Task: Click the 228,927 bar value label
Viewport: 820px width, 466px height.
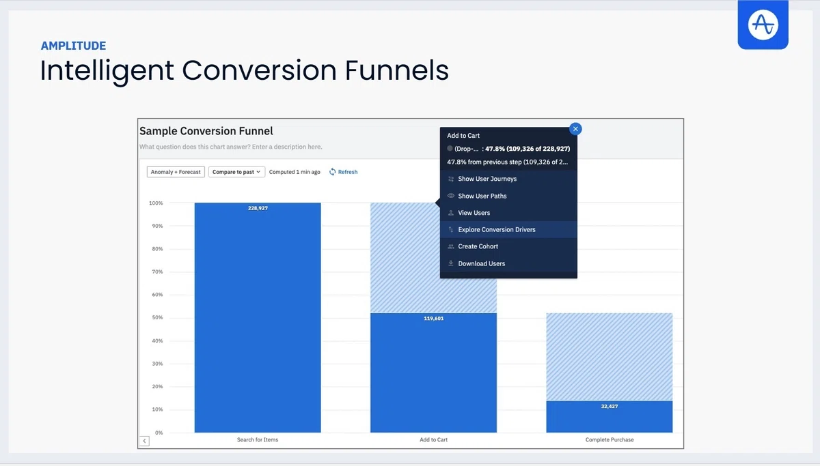Action: click(258, 207)
